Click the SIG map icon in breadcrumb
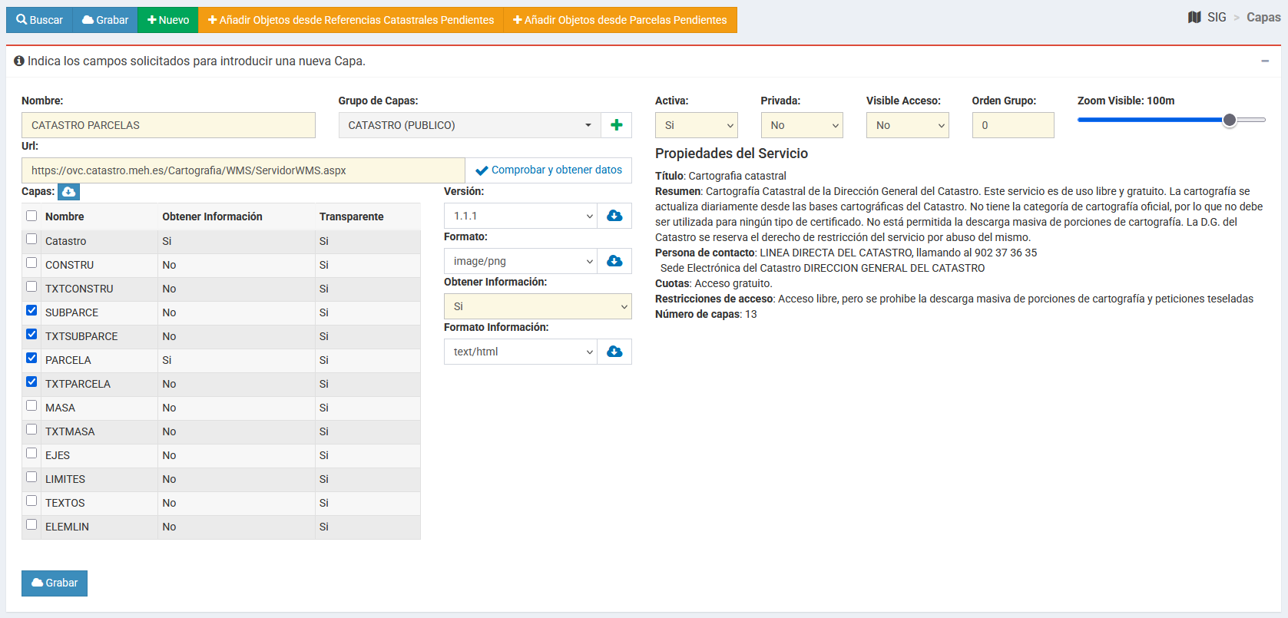Screen dimensions: 1288x618 [1194, 17]
